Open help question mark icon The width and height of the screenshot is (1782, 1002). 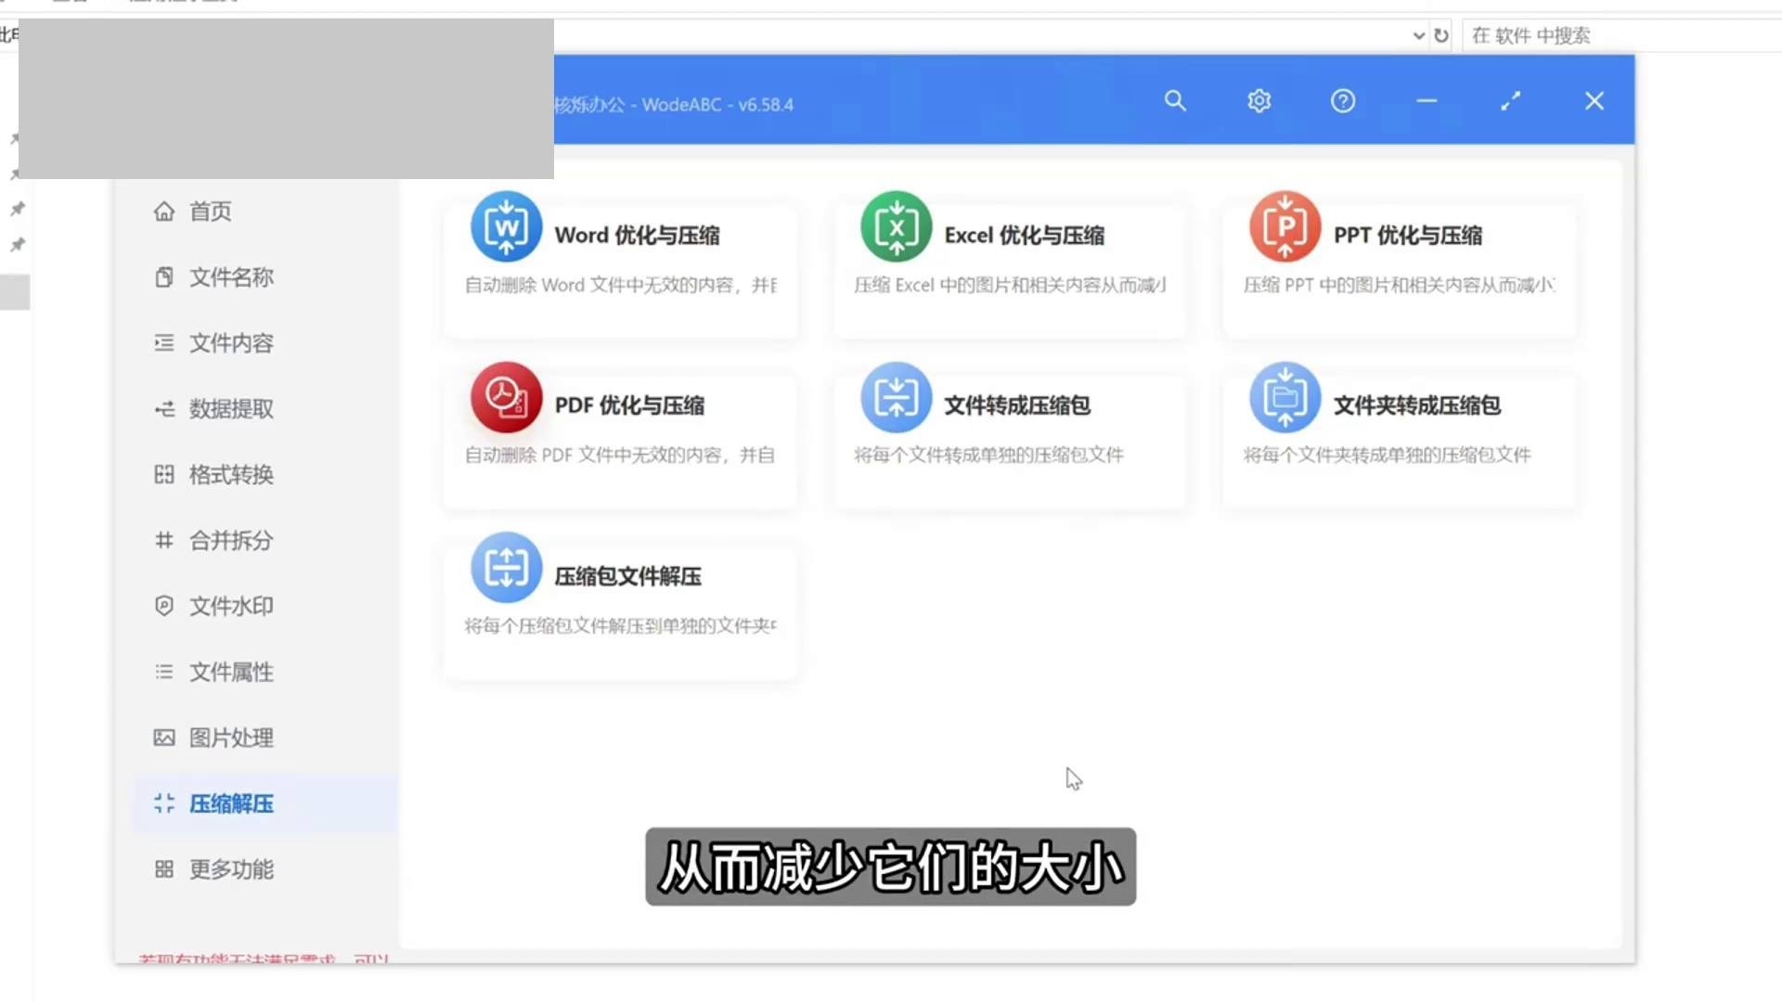pos(1343,101)
